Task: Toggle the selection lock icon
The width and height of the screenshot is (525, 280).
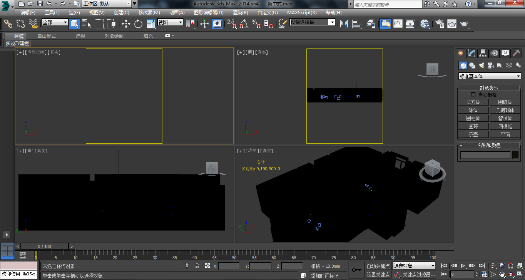Action: [197, 266]
